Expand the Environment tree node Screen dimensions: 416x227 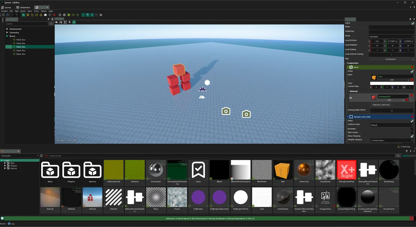click(7, 29)
